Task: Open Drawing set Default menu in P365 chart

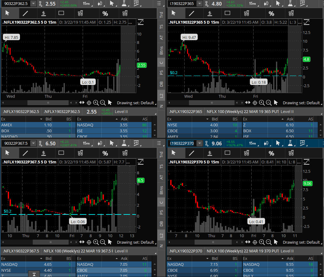Action: tap(301, 103)
